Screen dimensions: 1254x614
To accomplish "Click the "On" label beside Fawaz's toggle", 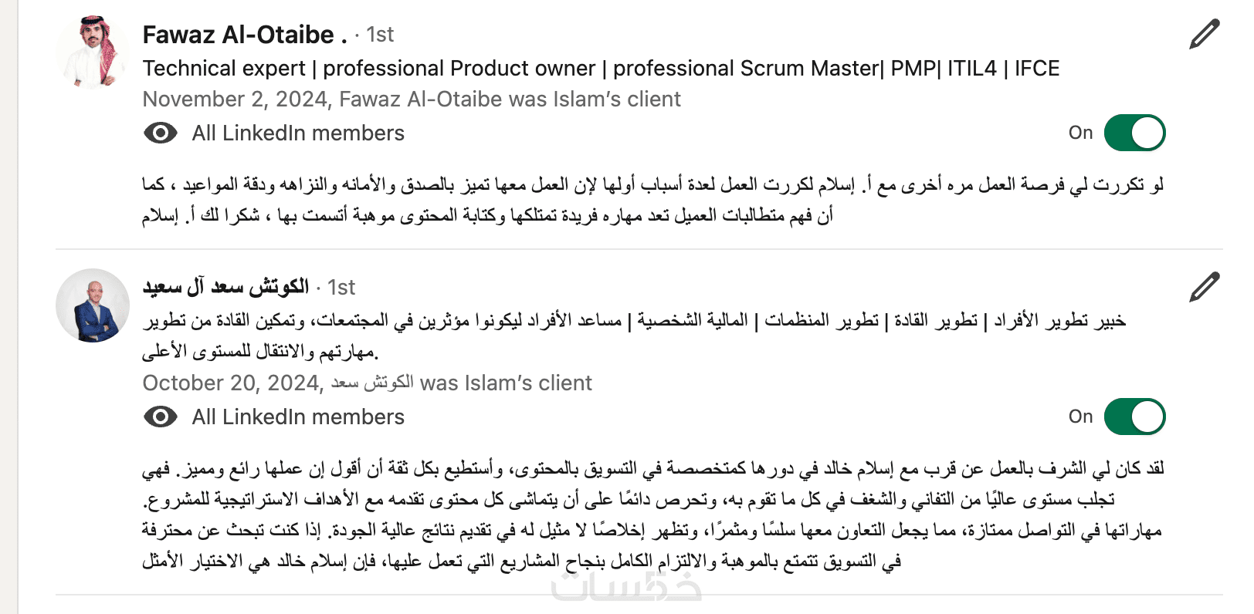I will tap(1080, 133).
